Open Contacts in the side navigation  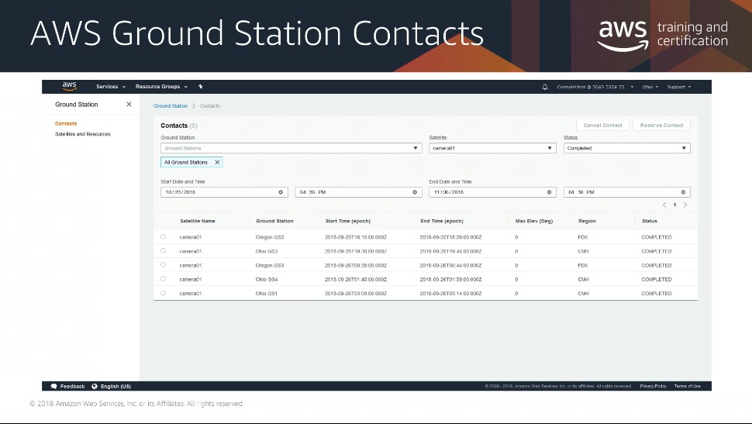coord(66,123)
